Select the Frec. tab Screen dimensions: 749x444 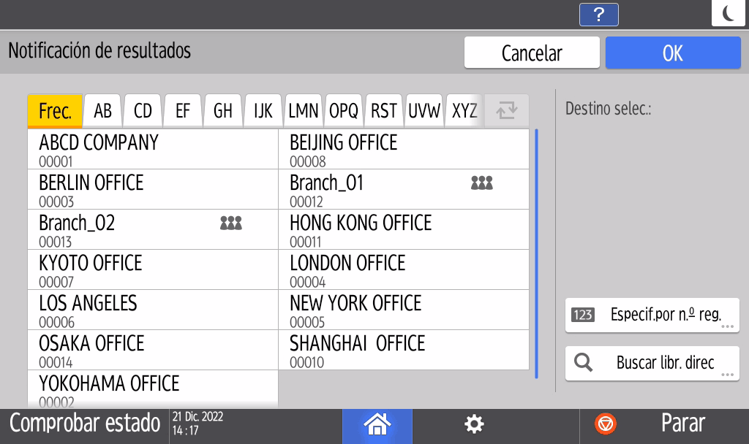click(x=55, y=111)
